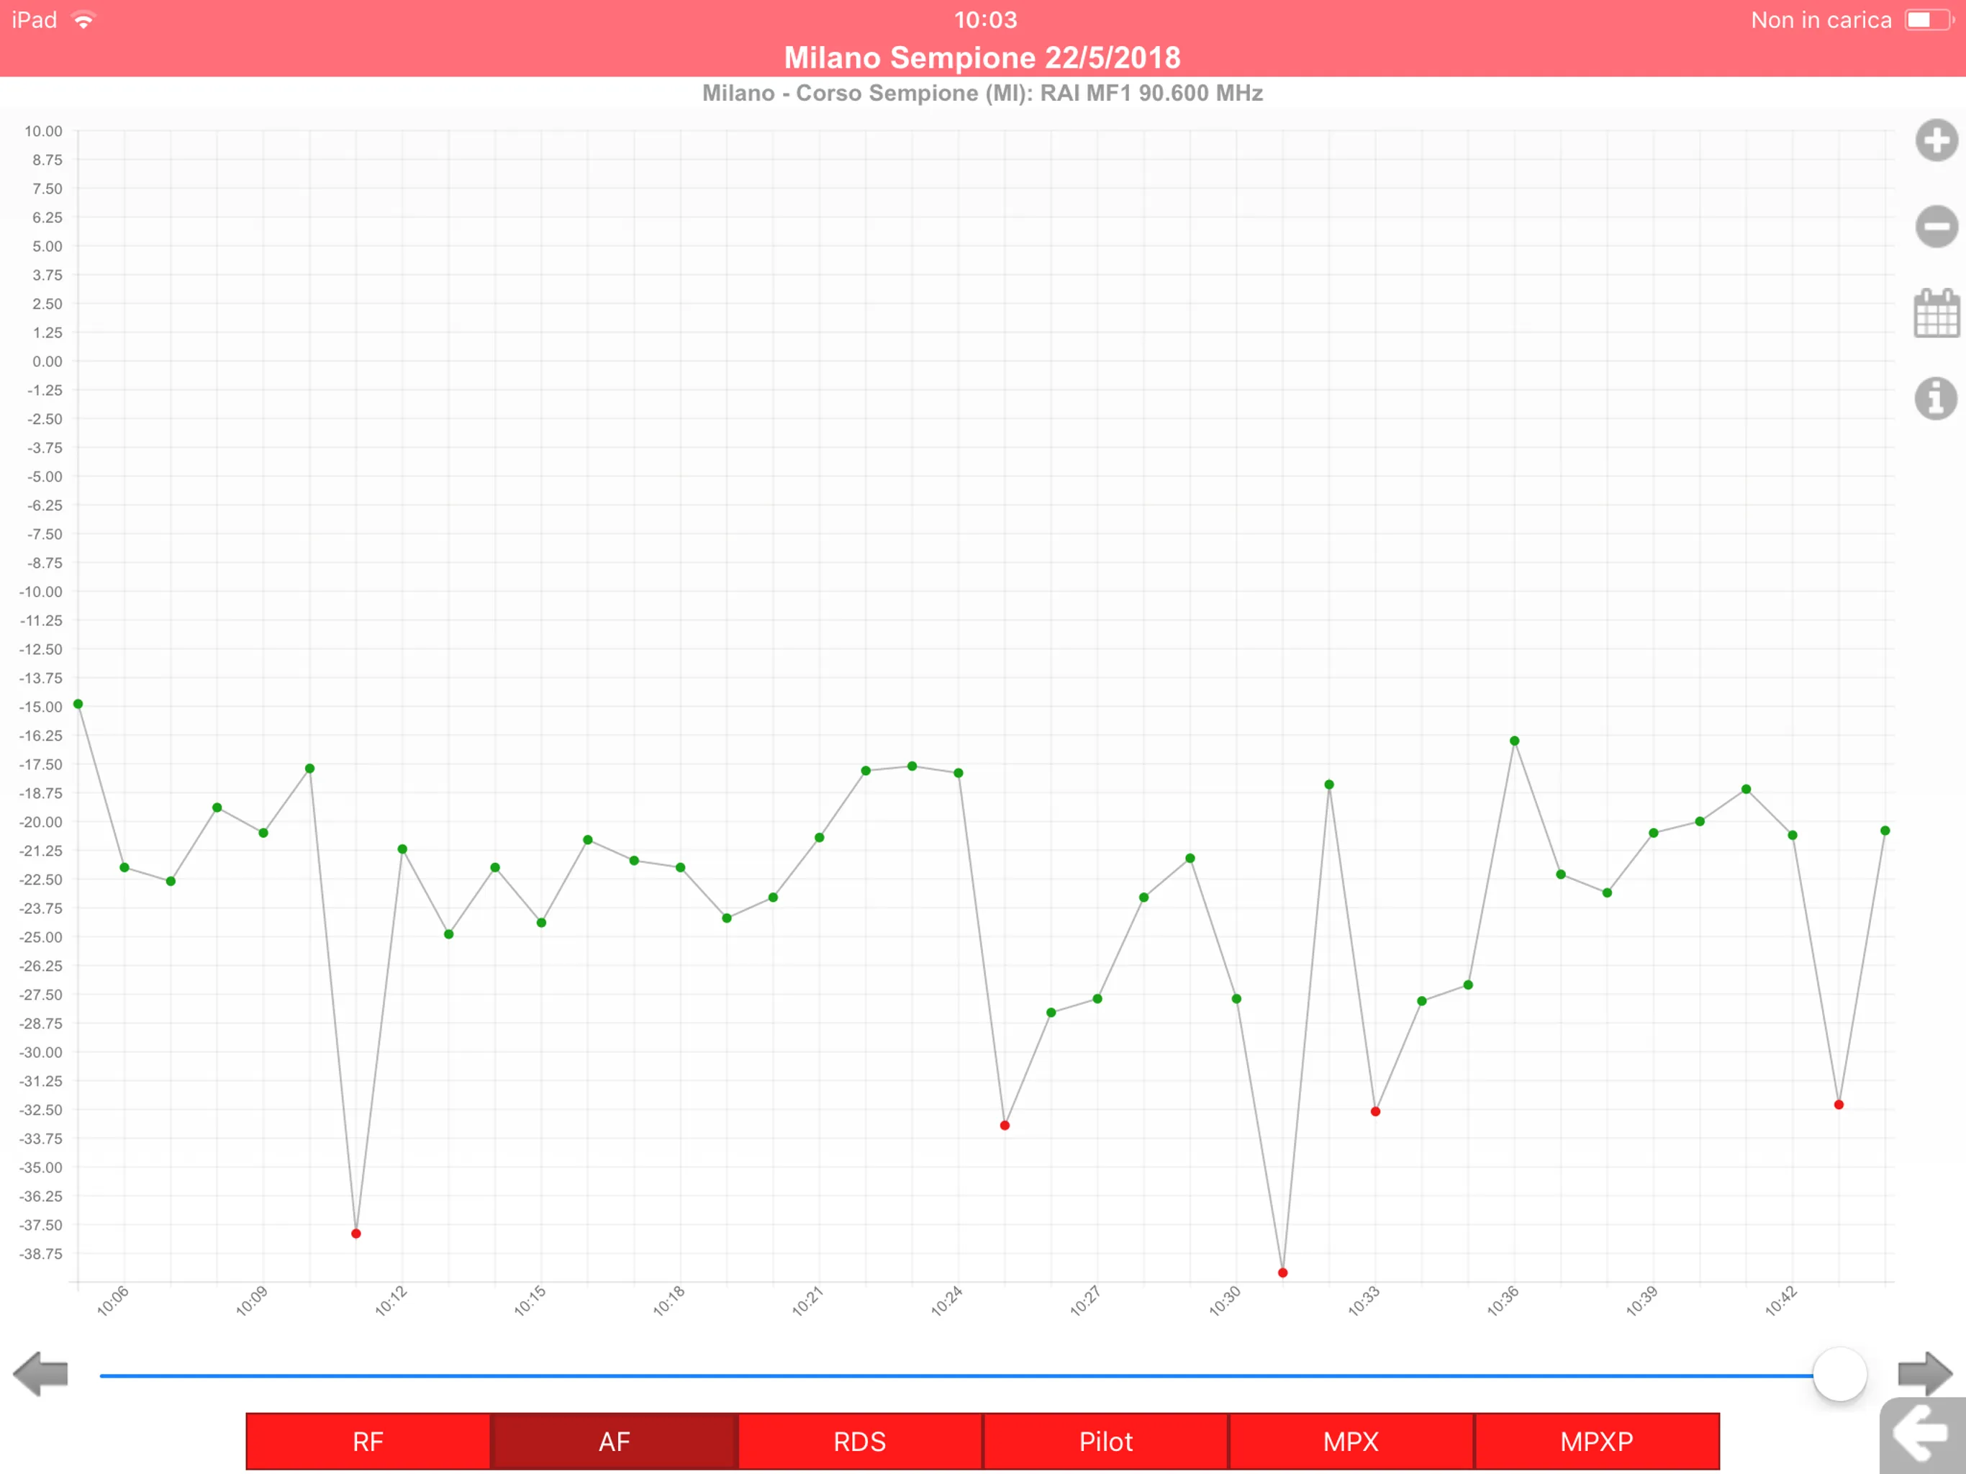Select the red data point near -37.50 at 10:11
This screenshot has width=1966, height=1474.
pyautogui.click(x=355, y=1233)
